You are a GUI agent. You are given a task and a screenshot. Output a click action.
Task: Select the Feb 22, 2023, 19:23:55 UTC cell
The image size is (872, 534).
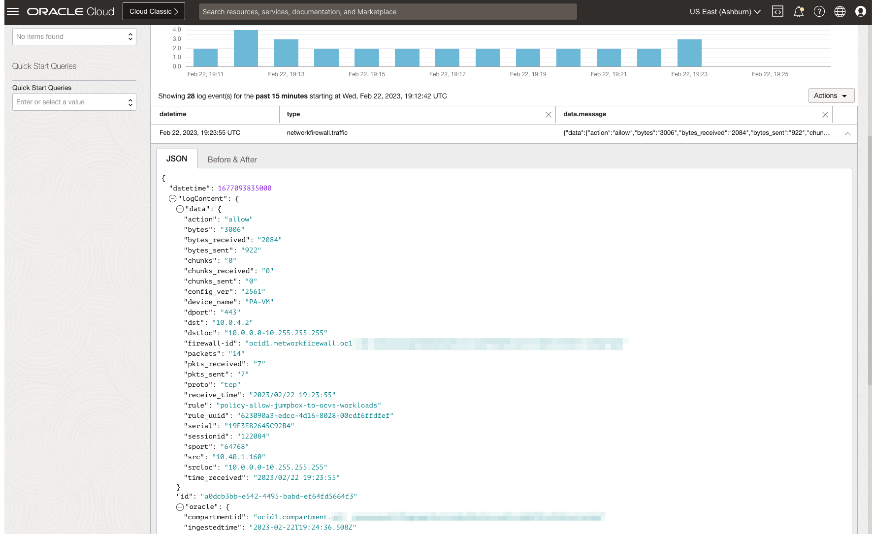click(200, 133)
